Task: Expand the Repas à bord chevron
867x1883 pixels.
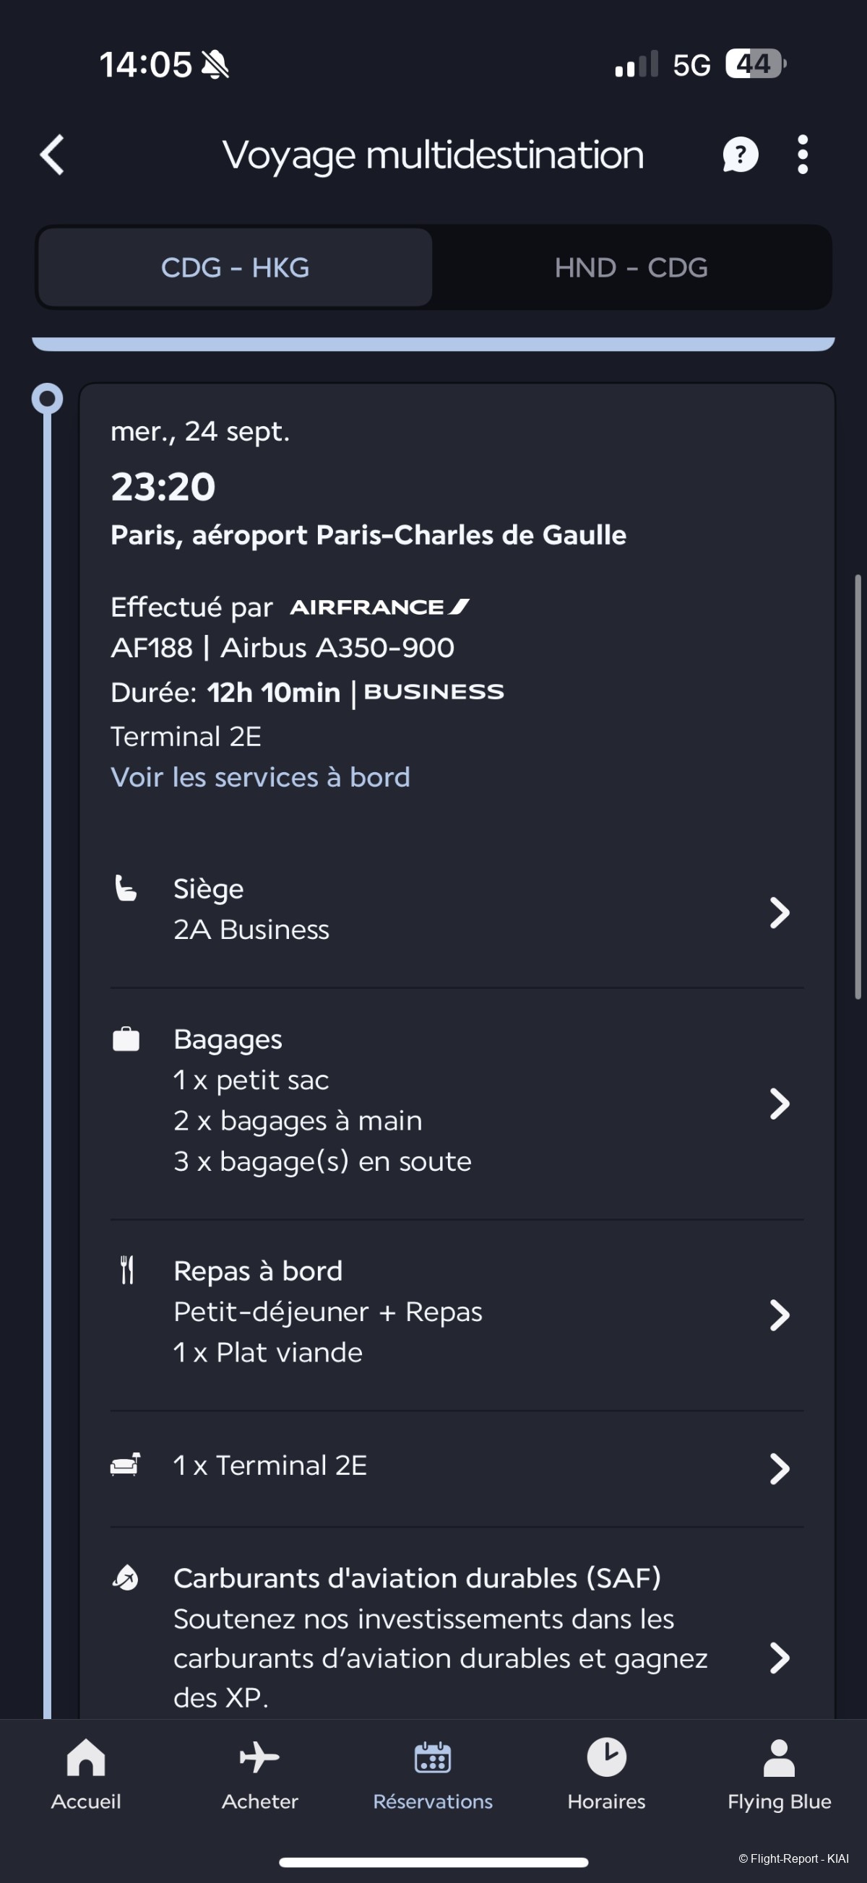Action: pyautogui.click(x=780, y=1315)
